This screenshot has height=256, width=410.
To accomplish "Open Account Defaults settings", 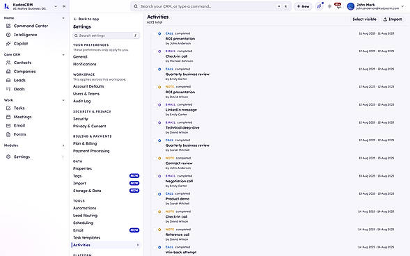I will (x=88, y=86).
